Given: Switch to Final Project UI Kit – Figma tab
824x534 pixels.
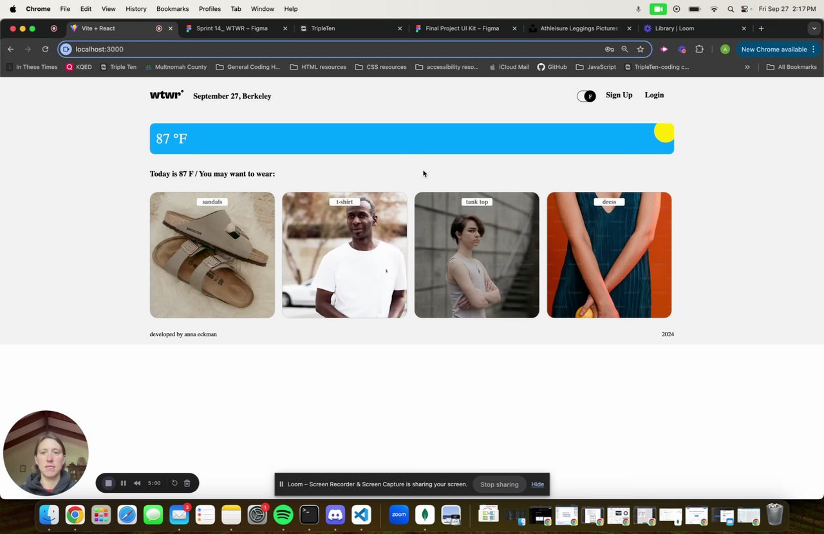Looking at the screenshot, I should [x=465, y=28].
